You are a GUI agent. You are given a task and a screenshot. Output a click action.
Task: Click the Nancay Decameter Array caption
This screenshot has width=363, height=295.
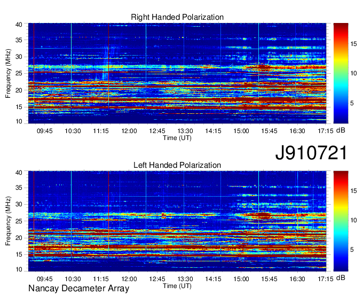pyautogui.click(x=78, y=288)
